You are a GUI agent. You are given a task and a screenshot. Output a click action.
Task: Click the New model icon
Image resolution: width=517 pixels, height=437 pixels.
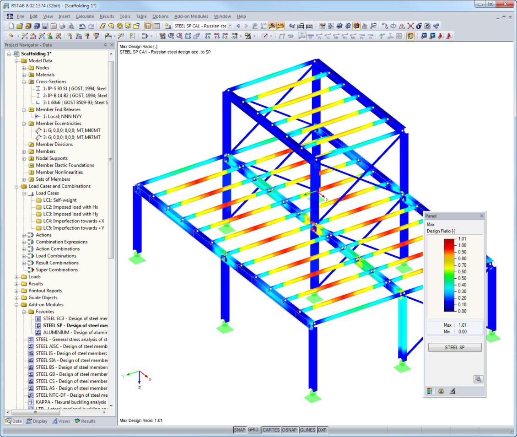pos(11,26)
